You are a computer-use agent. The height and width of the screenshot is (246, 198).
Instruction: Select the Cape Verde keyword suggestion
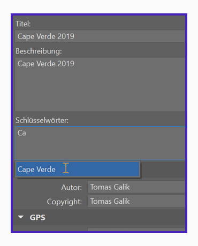tap(78, 169)
